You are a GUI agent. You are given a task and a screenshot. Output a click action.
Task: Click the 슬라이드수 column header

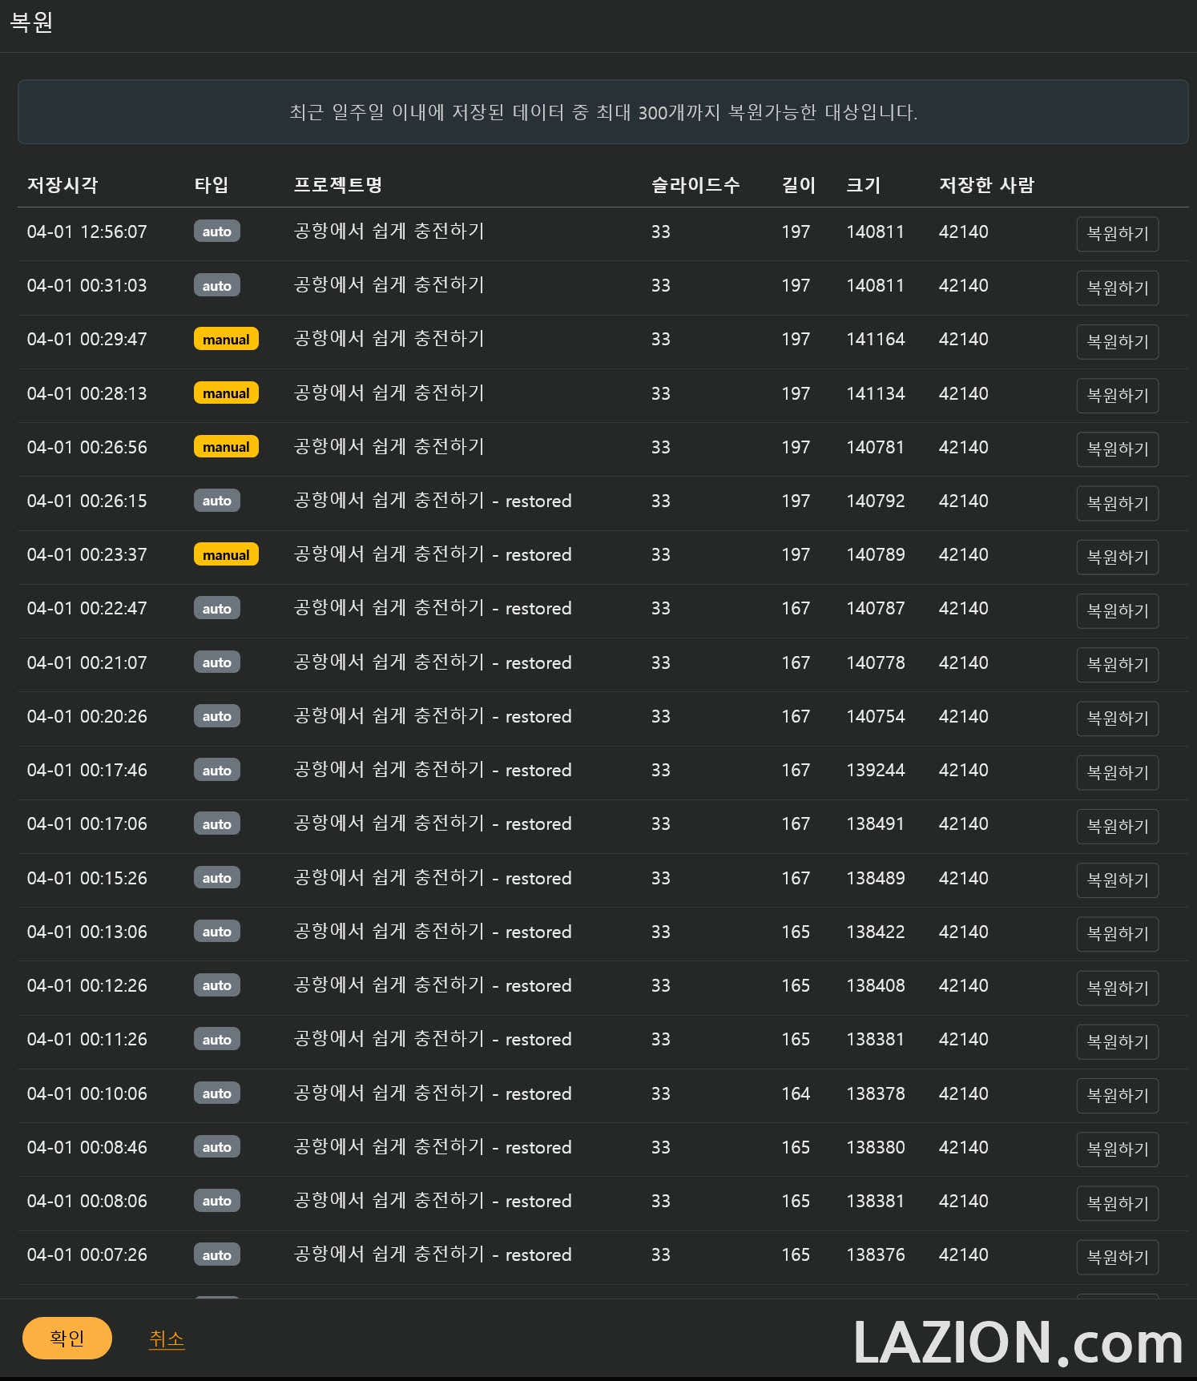click(x=695, y=185)
